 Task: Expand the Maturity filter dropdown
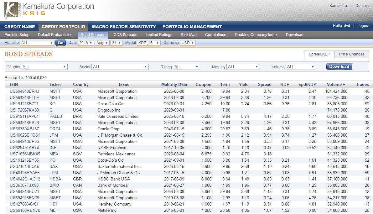[x=243, y=67]
